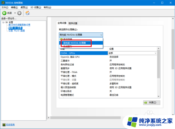Click the 自动选择 value for OpenGL GPU

coord(114,57)
